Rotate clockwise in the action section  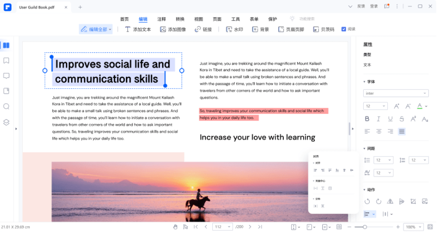click(x=378, y=202)
